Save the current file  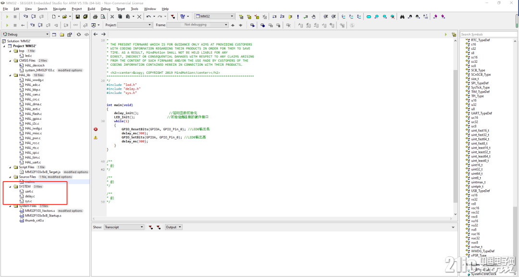click(x=78, y=16)
